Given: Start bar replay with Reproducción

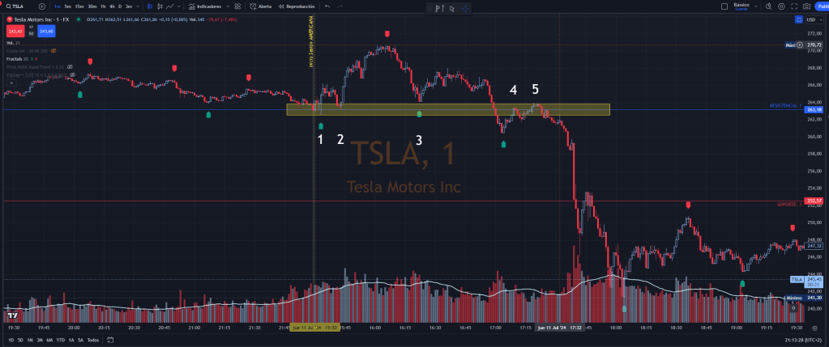Looking at the screenshot, I should pyautogui.click(x=298, y=6).
